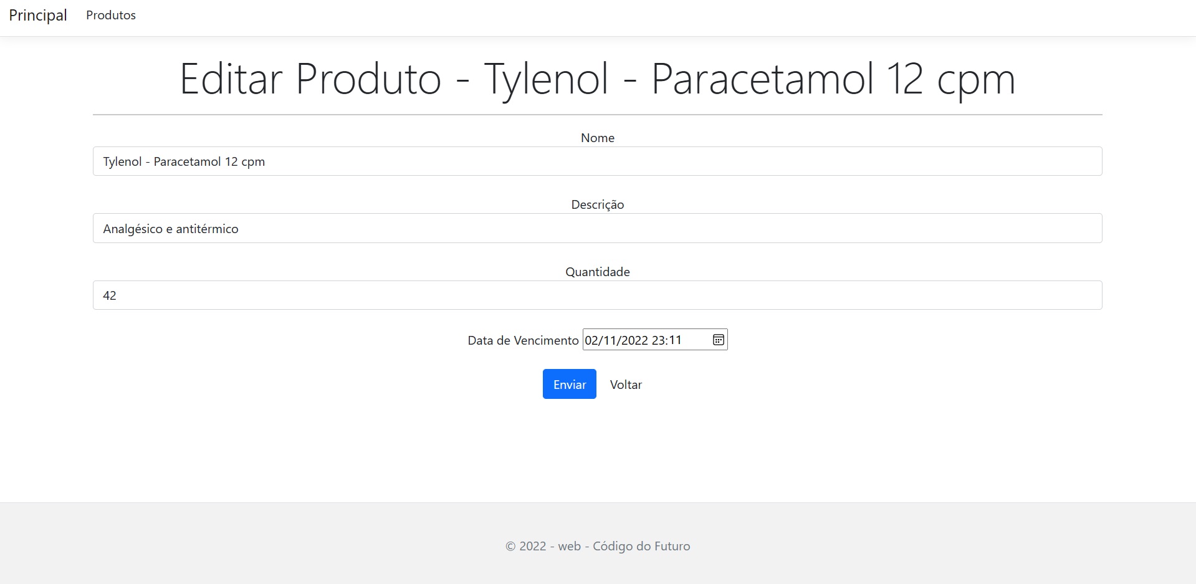This screenshot has width=1196, height=584.
Task: Open the Produtos nav item
Action: [x=111, y=15]
